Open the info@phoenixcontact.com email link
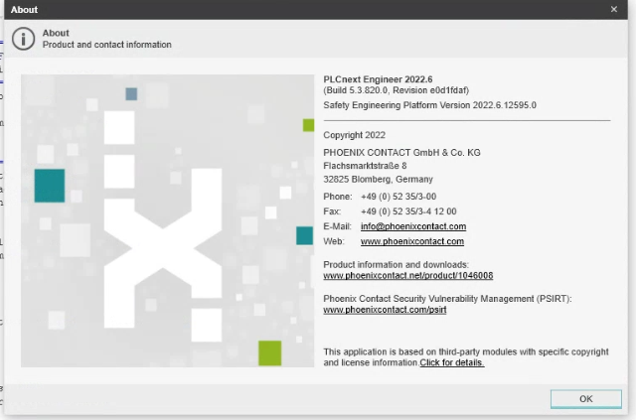 (413, 226)
